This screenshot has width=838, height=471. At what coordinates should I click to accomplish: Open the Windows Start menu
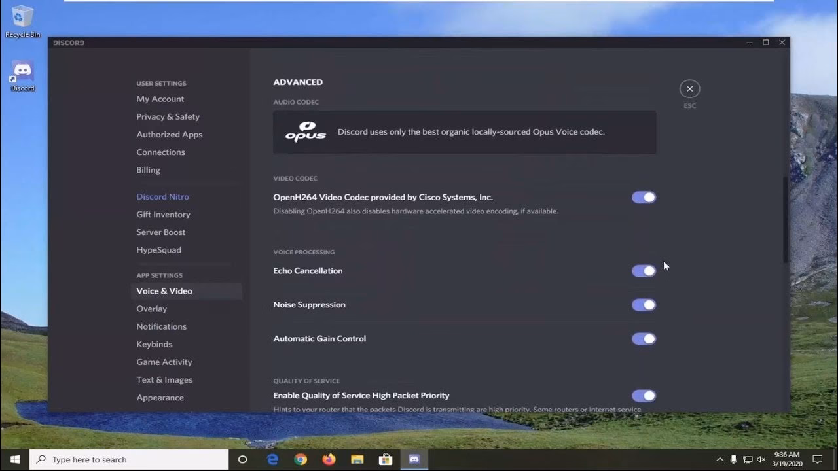click(x=14, y=459)
